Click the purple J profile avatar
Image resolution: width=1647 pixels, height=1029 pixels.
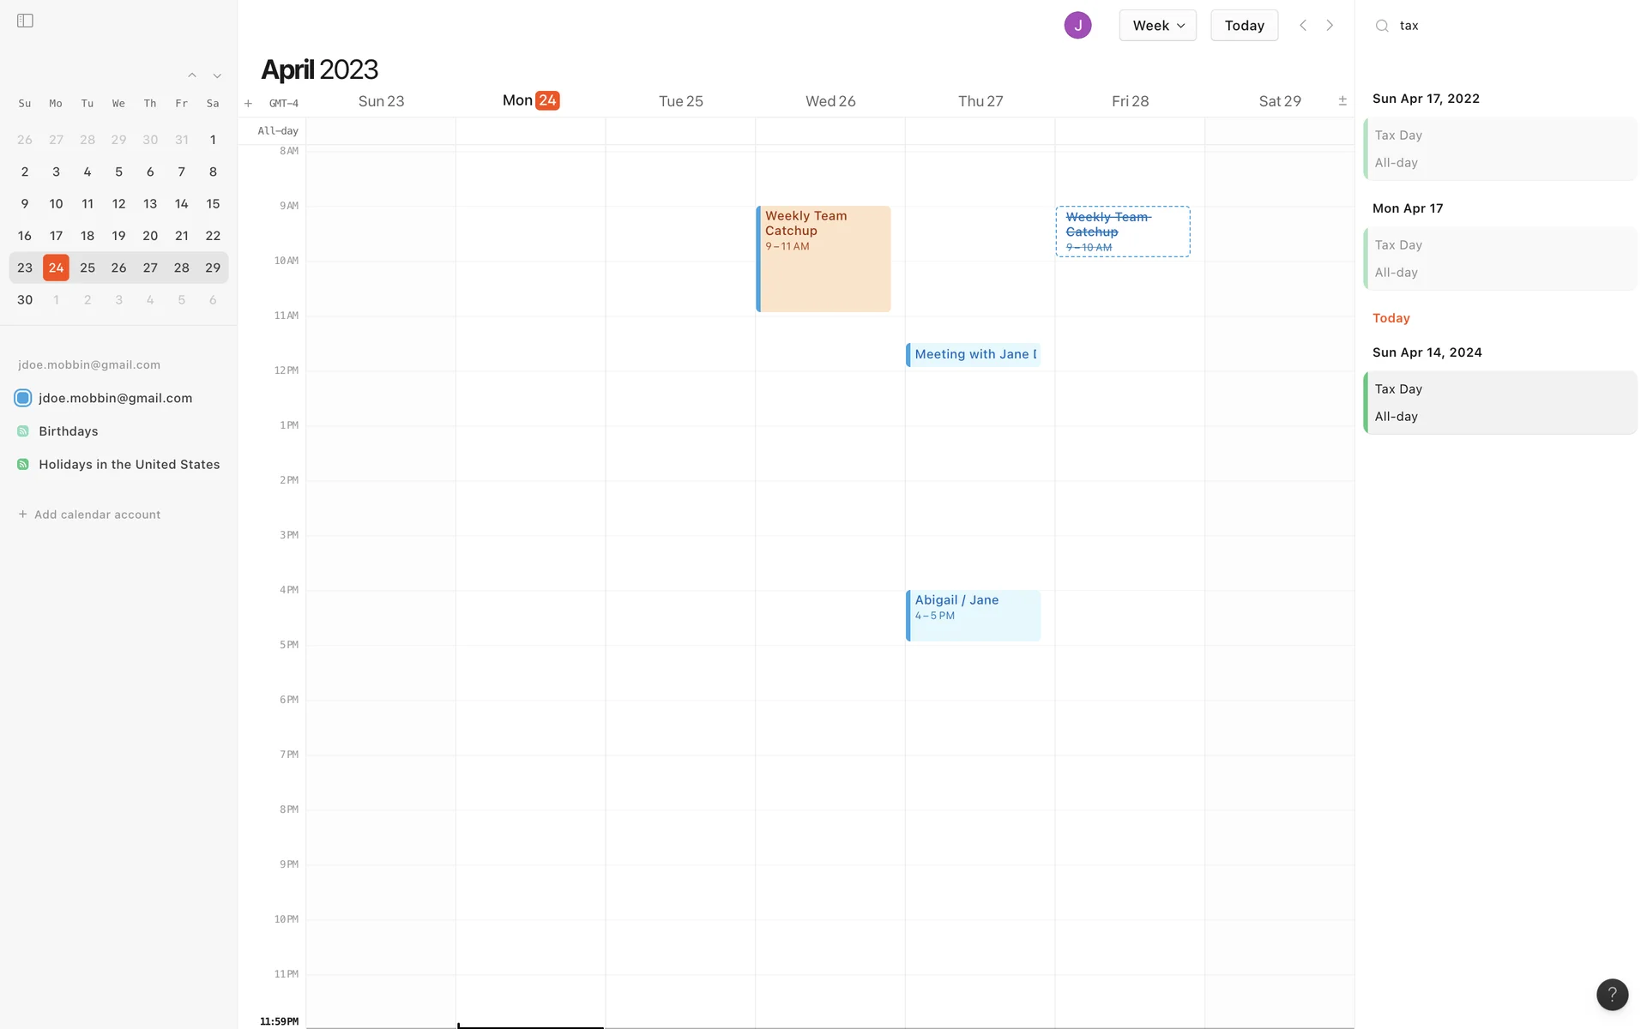1077,25
